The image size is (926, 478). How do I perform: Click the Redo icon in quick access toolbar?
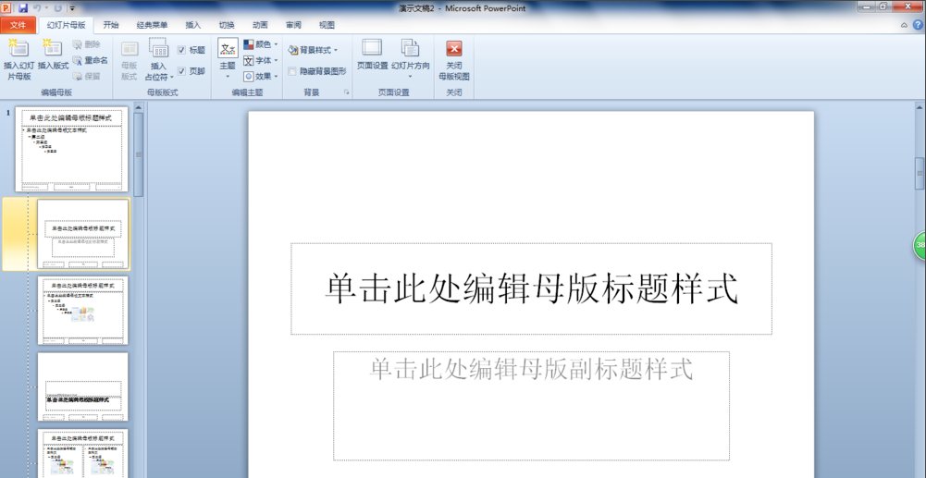pyautogui.click(x=57, y=7)
